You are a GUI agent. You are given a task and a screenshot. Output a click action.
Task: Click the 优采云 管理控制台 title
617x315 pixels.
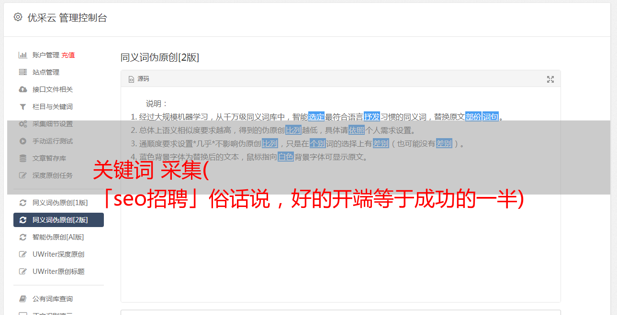67,18
